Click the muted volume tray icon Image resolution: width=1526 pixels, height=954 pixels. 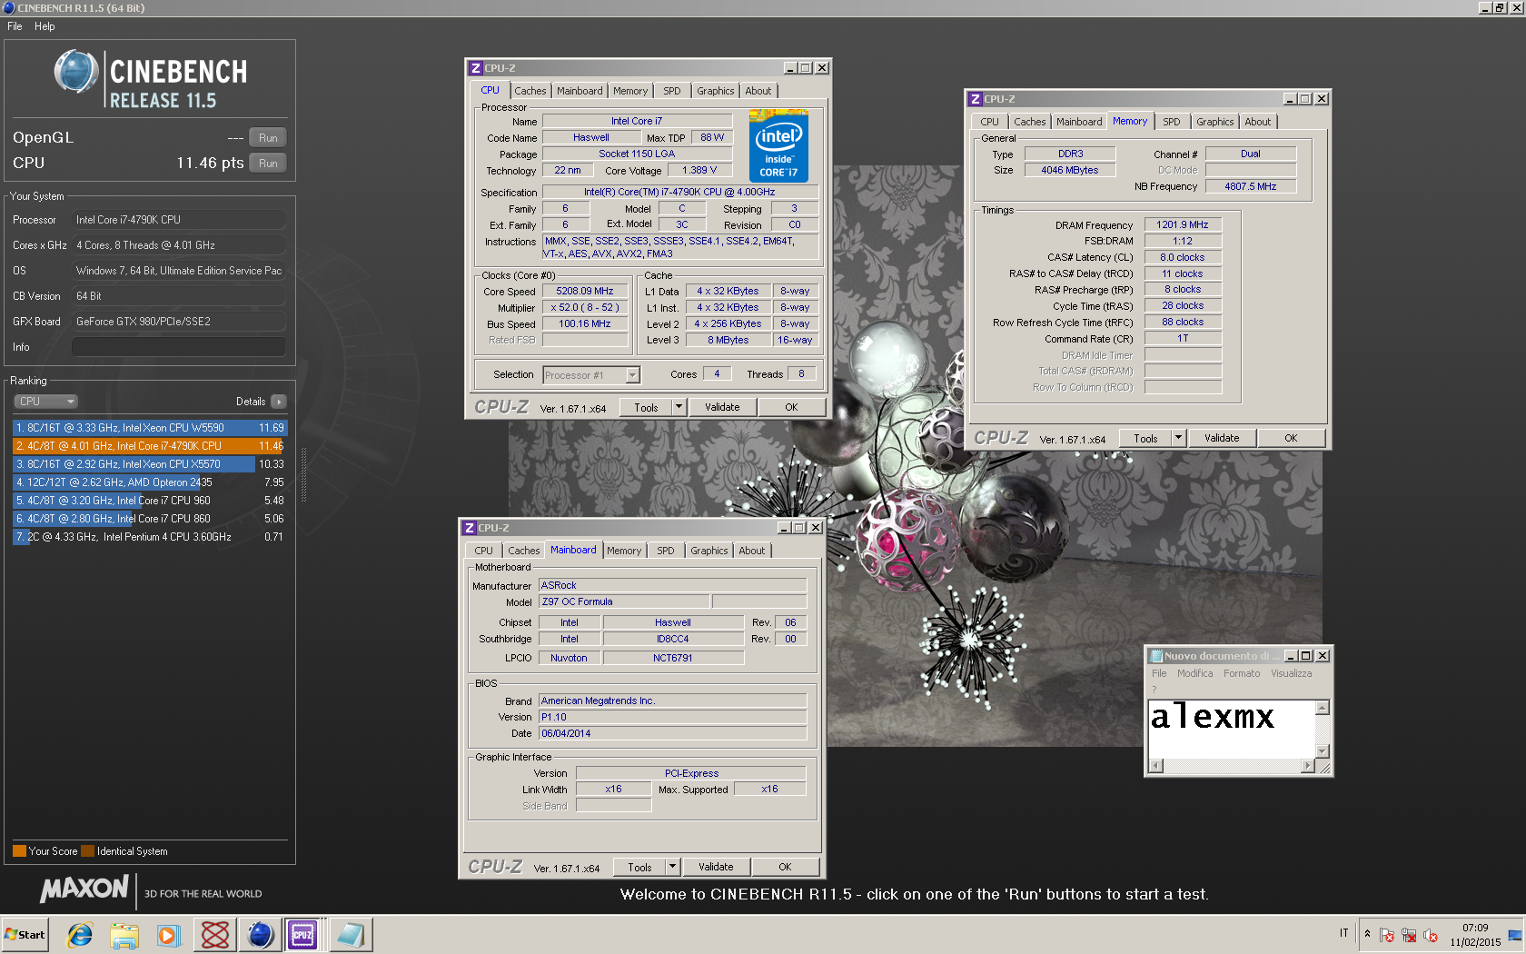pos(1430,935)
